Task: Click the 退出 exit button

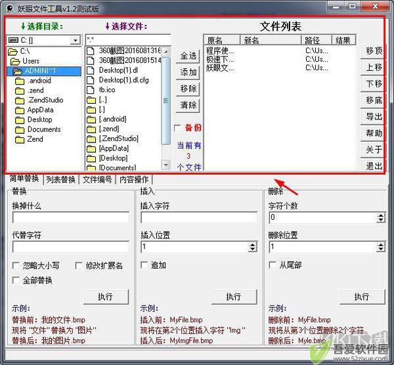Action: click(x=372, y=166)
